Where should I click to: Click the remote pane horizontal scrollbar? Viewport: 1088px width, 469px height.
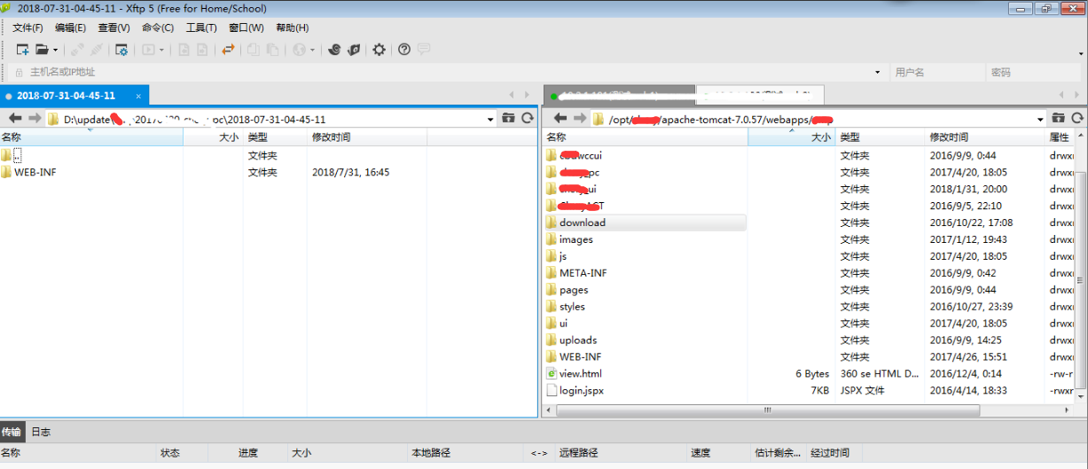click(x=768, y=411)
